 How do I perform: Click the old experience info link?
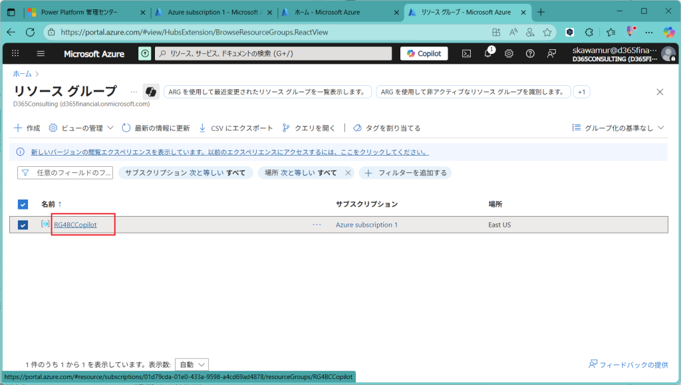coord(229,152)
